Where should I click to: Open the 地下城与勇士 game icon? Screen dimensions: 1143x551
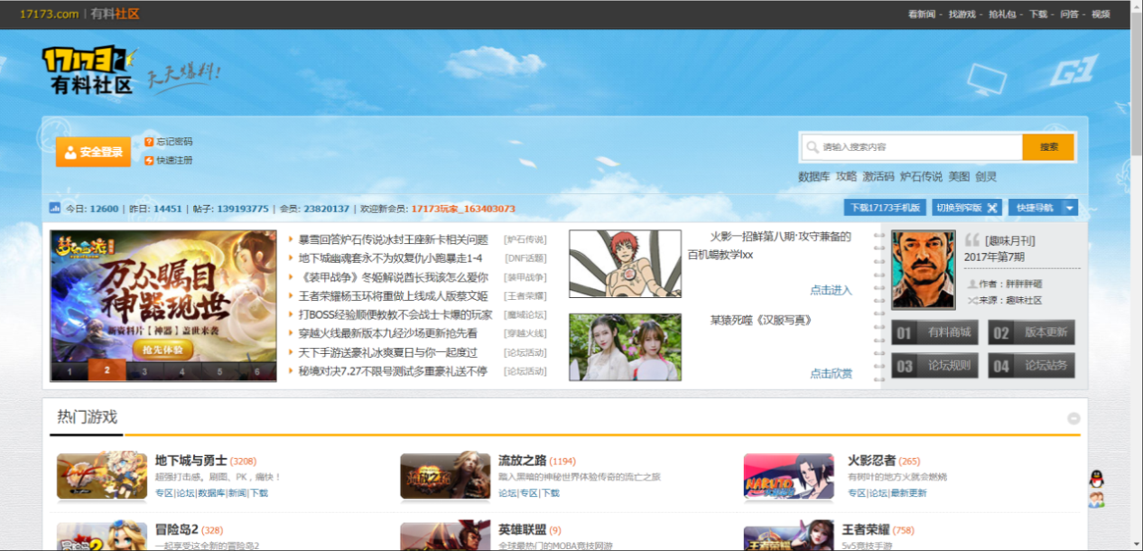(x=102, y=476)
